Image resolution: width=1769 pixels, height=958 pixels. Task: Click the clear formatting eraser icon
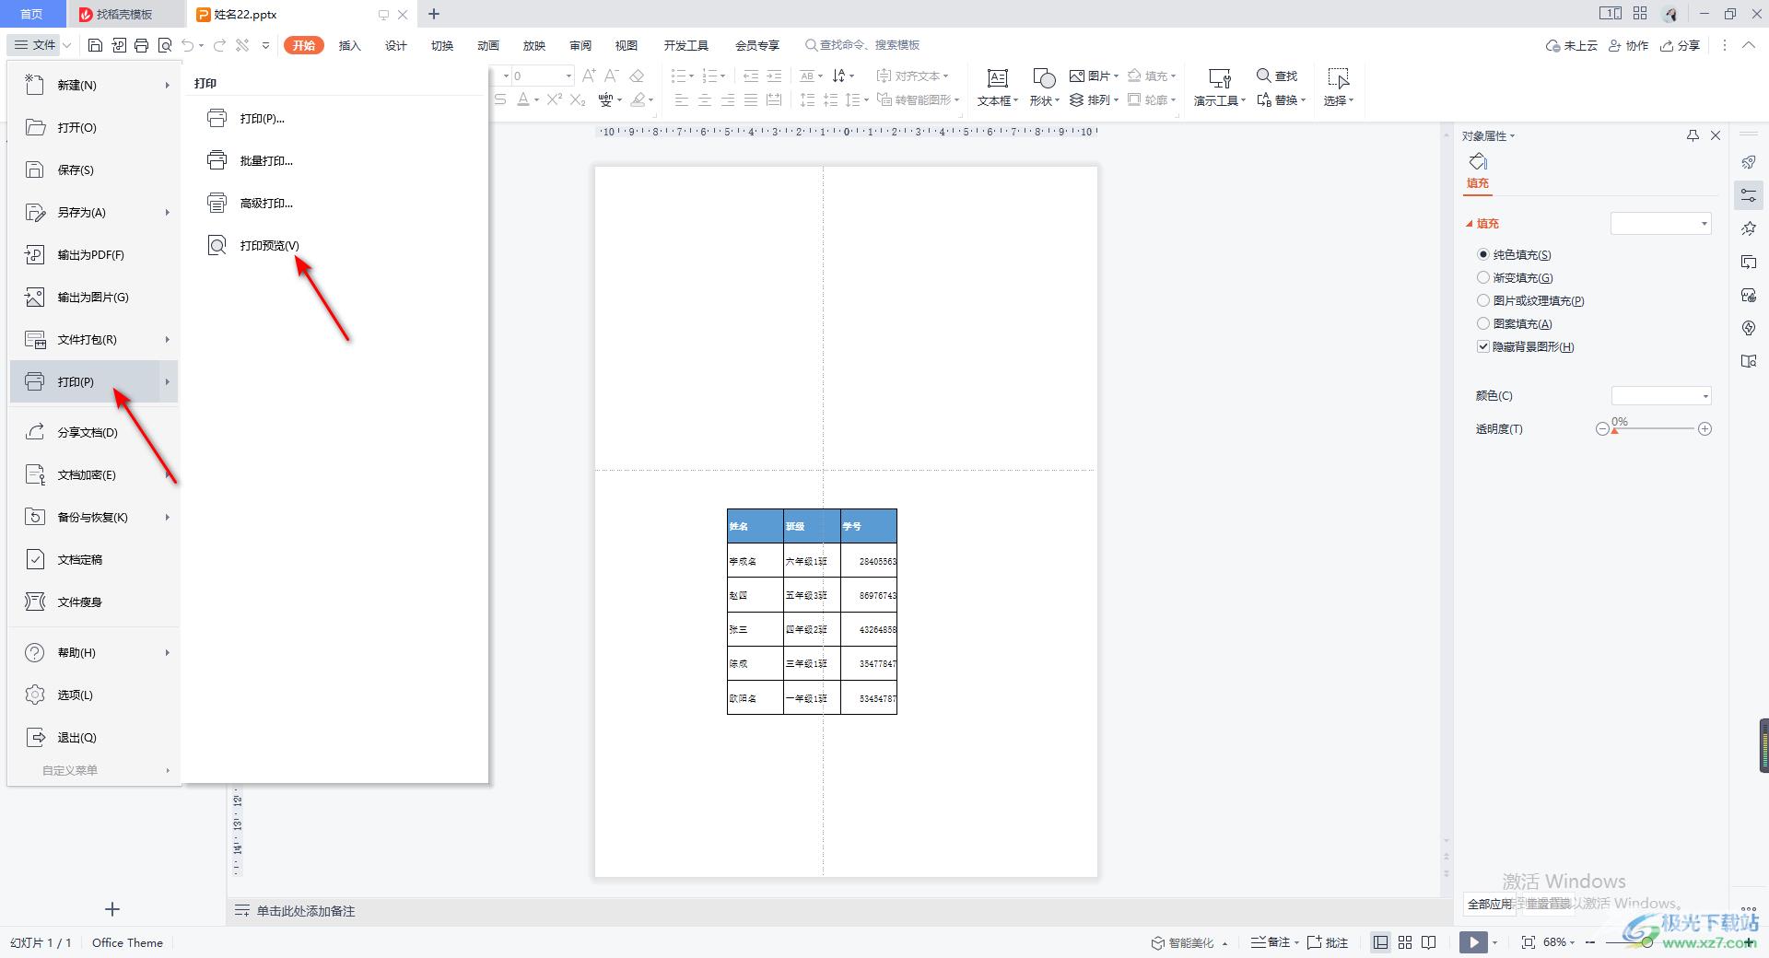click(637, 76)
